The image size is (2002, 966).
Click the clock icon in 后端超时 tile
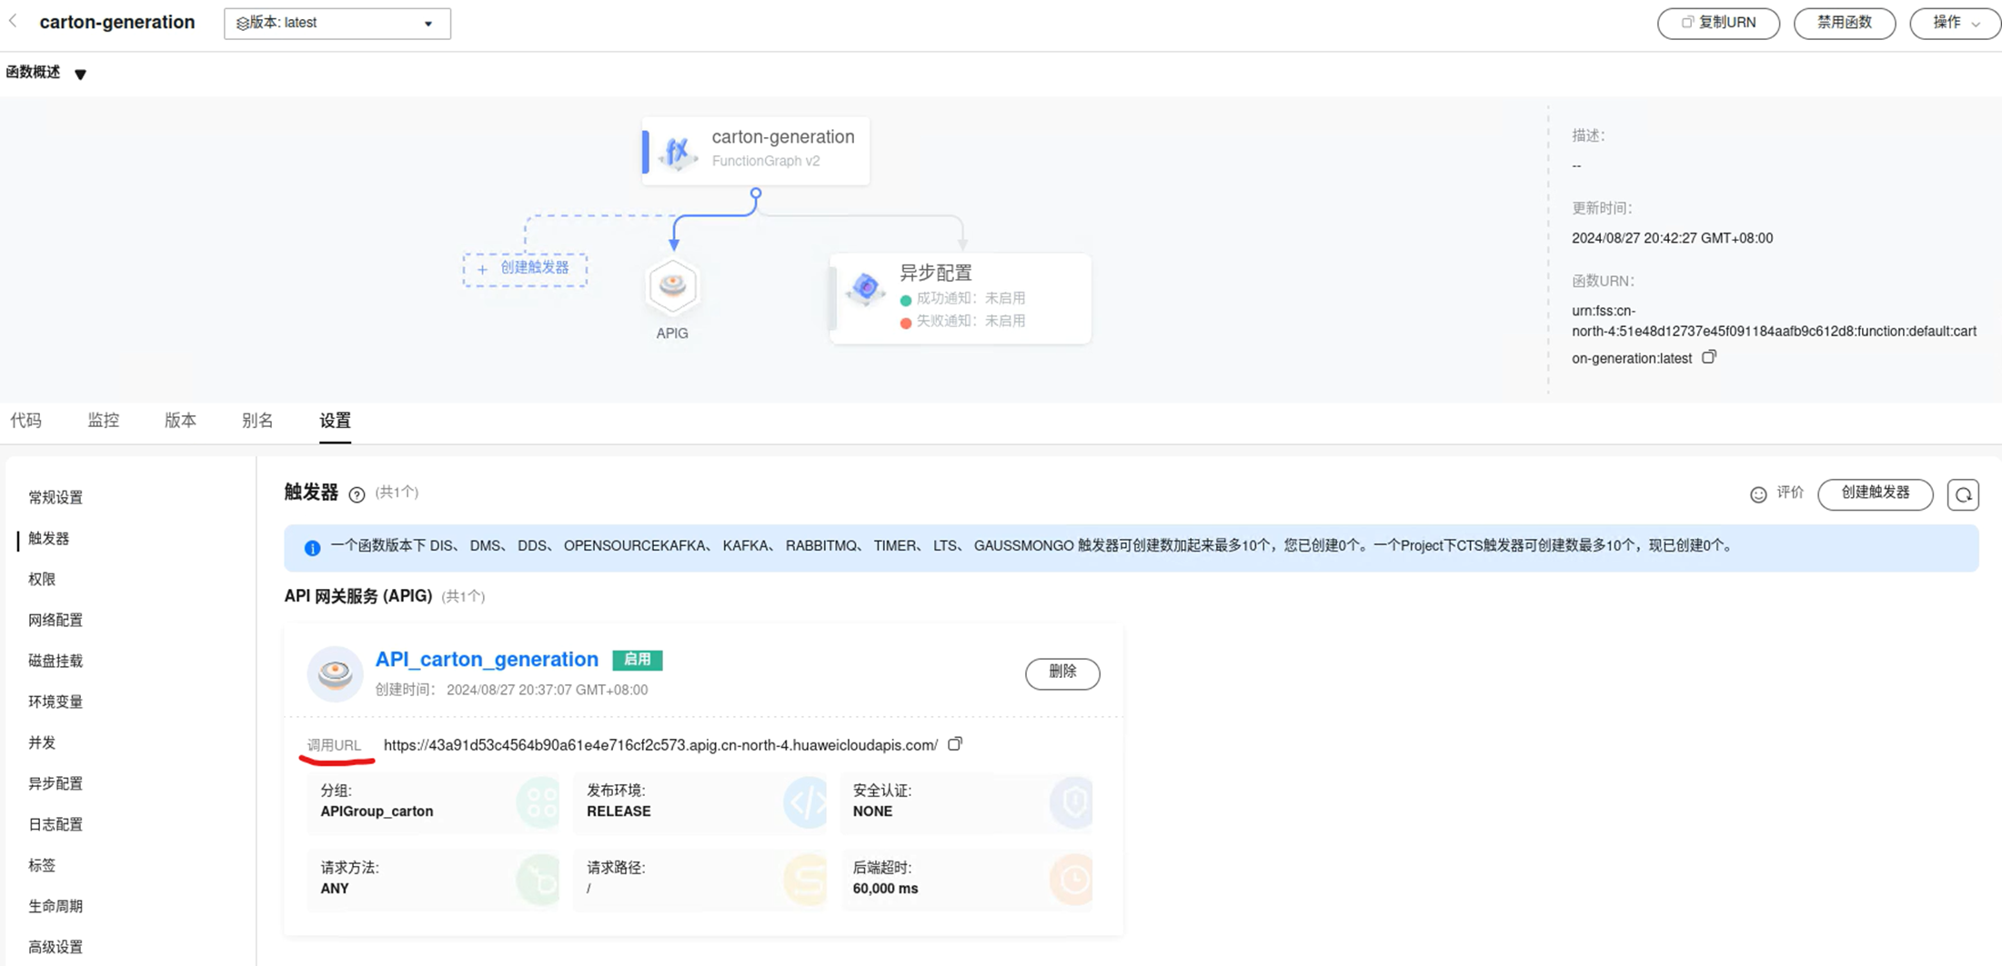[x=1071, y=879]
